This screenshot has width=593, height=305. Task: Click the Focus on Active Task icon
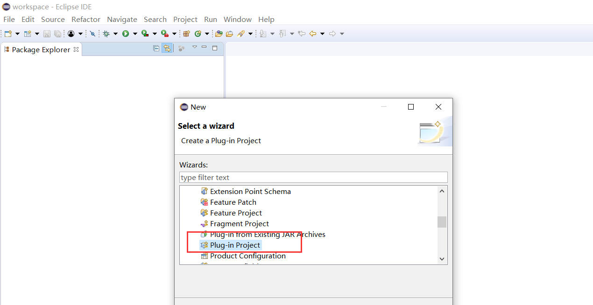point(181,48)
